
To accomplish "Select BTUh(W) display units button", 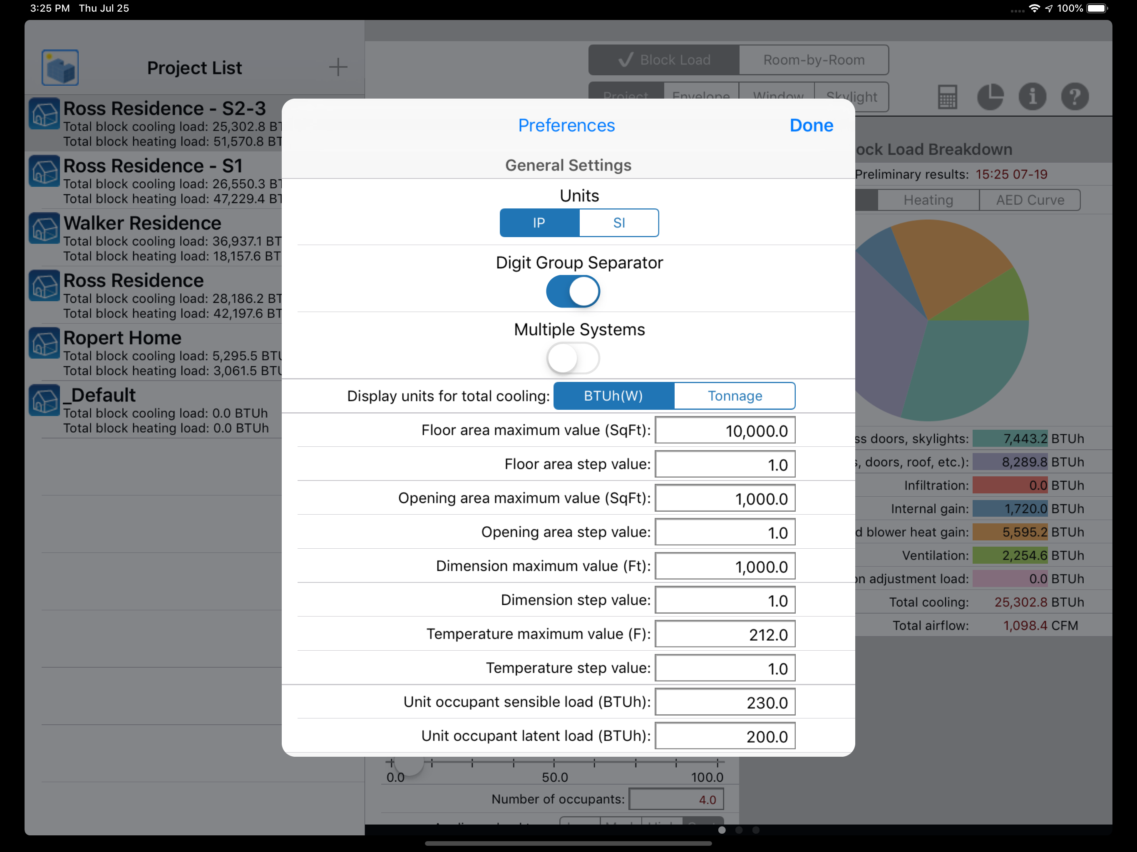I will click(x=613, y=396).
